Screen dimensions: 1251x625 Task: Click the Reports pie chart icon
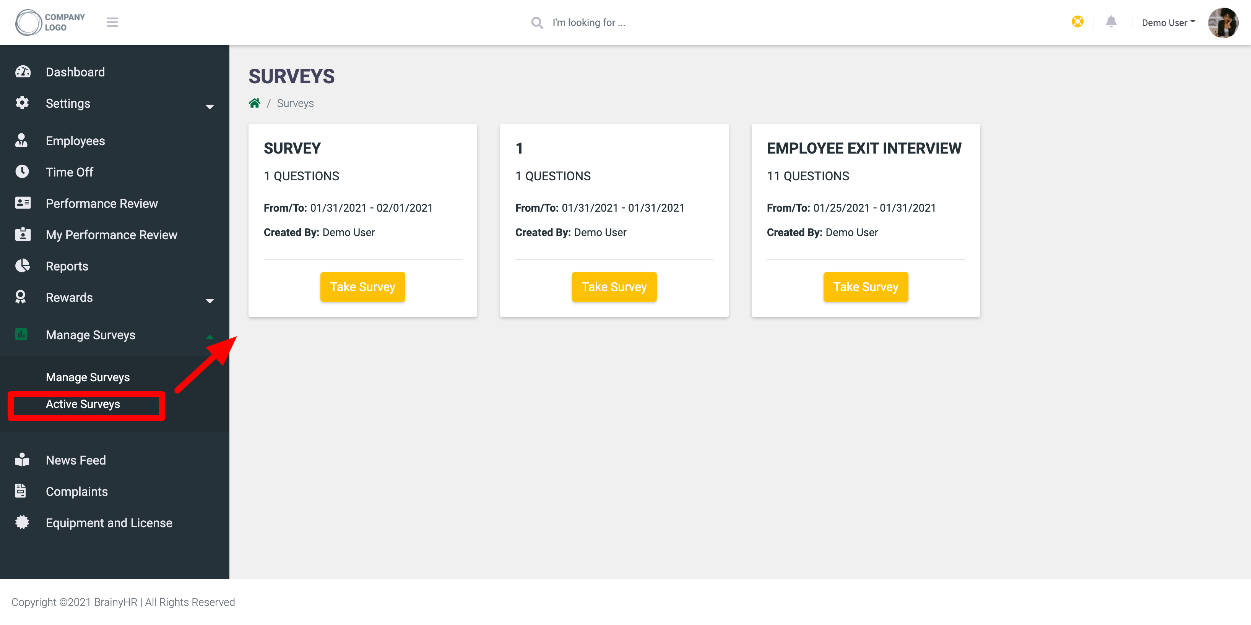22,266
